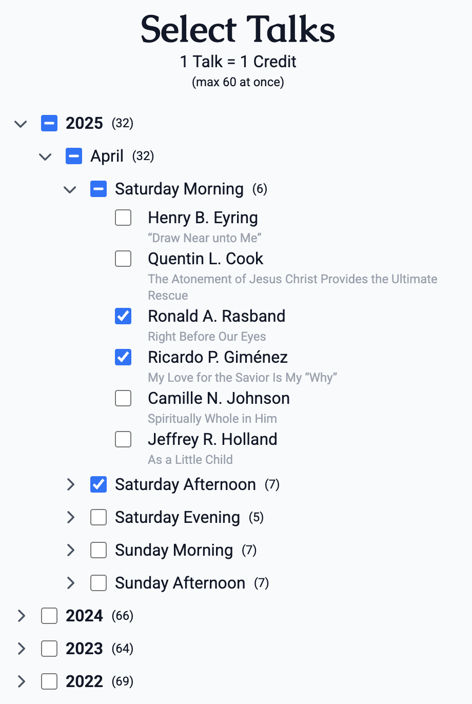Expand the 2022 year tree
Viewport: 472px width, 704px height.
pos(21,681)
